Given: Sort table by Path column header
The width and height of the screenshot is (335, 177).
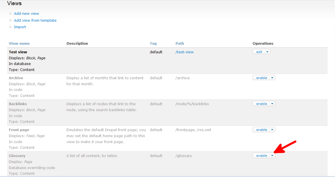Looking at the screenshot, I should 179,43.
